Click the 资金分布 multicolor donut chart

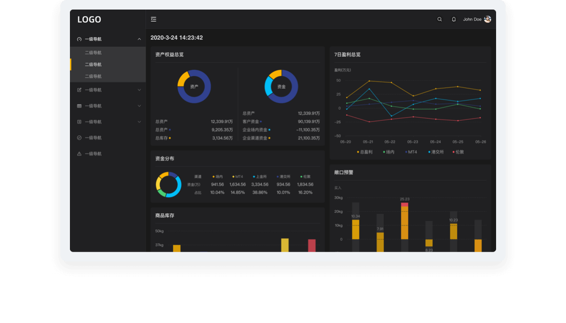click(169, 185)
